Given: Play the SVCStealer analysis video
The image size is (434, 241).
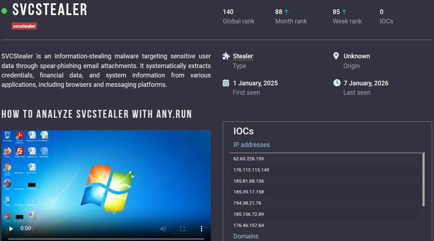Looking at the screenshot, I should [x=11, y=228].
